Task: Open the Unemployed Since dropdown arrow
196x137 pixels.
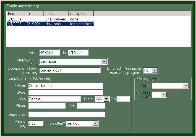Action: (186, 86)
